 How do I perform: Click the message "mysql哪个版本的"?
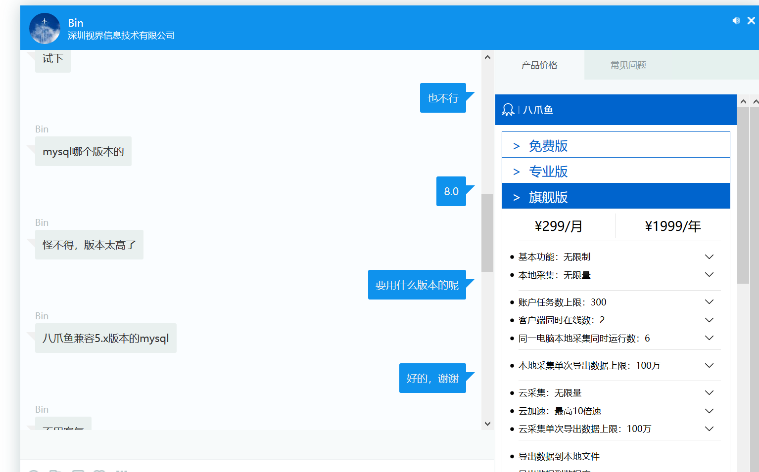83,151
